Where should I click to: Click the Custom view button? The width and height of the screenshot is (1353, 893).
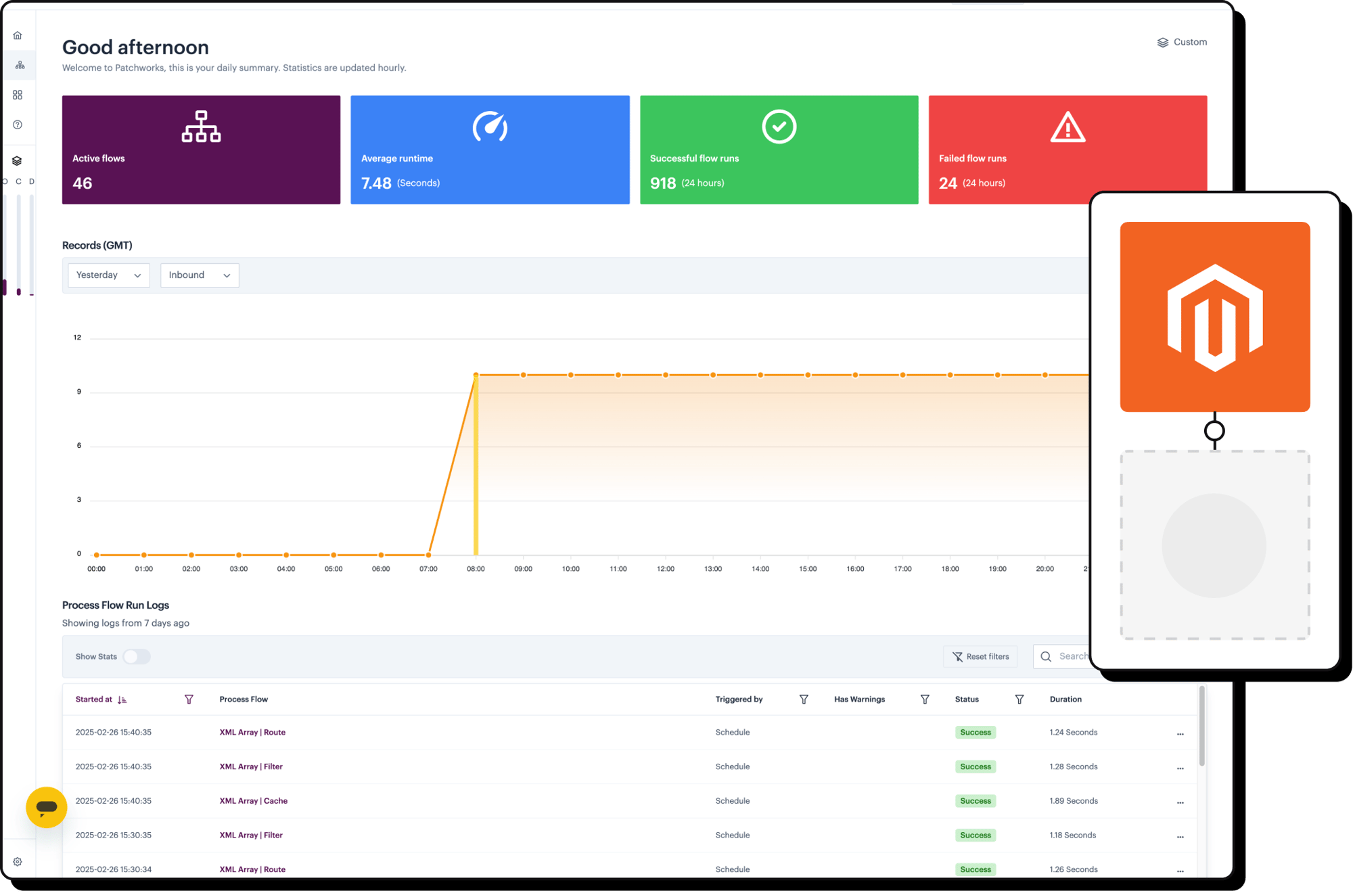[x=1182, y=42]
